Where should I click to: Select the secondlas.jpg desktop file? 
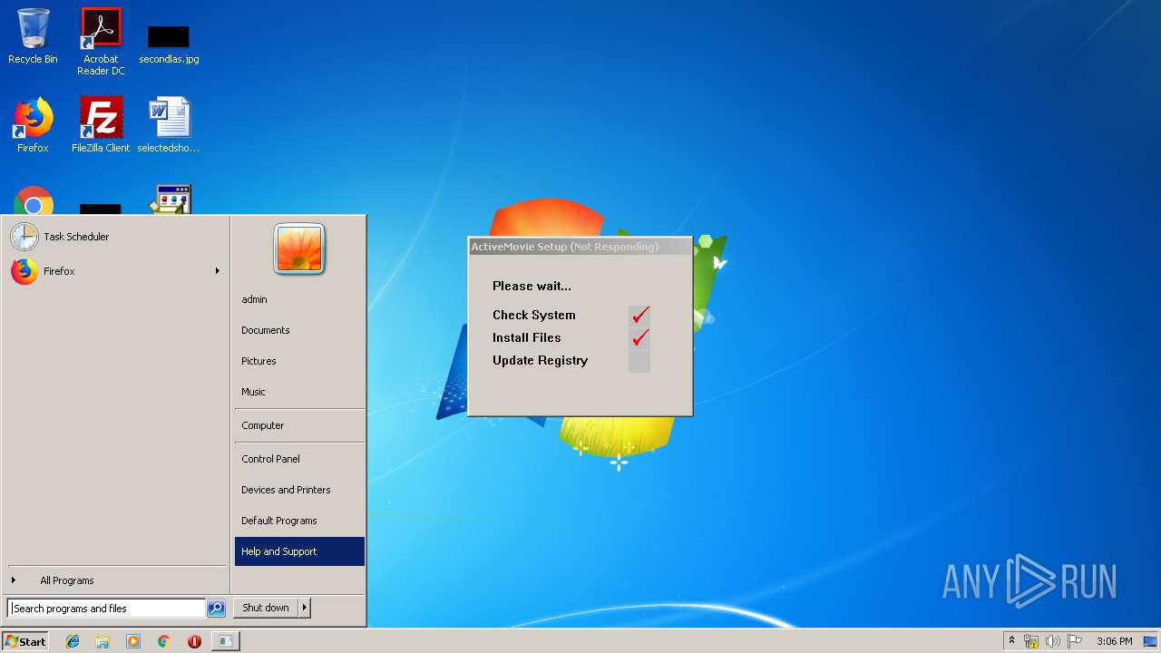point(169,43)
